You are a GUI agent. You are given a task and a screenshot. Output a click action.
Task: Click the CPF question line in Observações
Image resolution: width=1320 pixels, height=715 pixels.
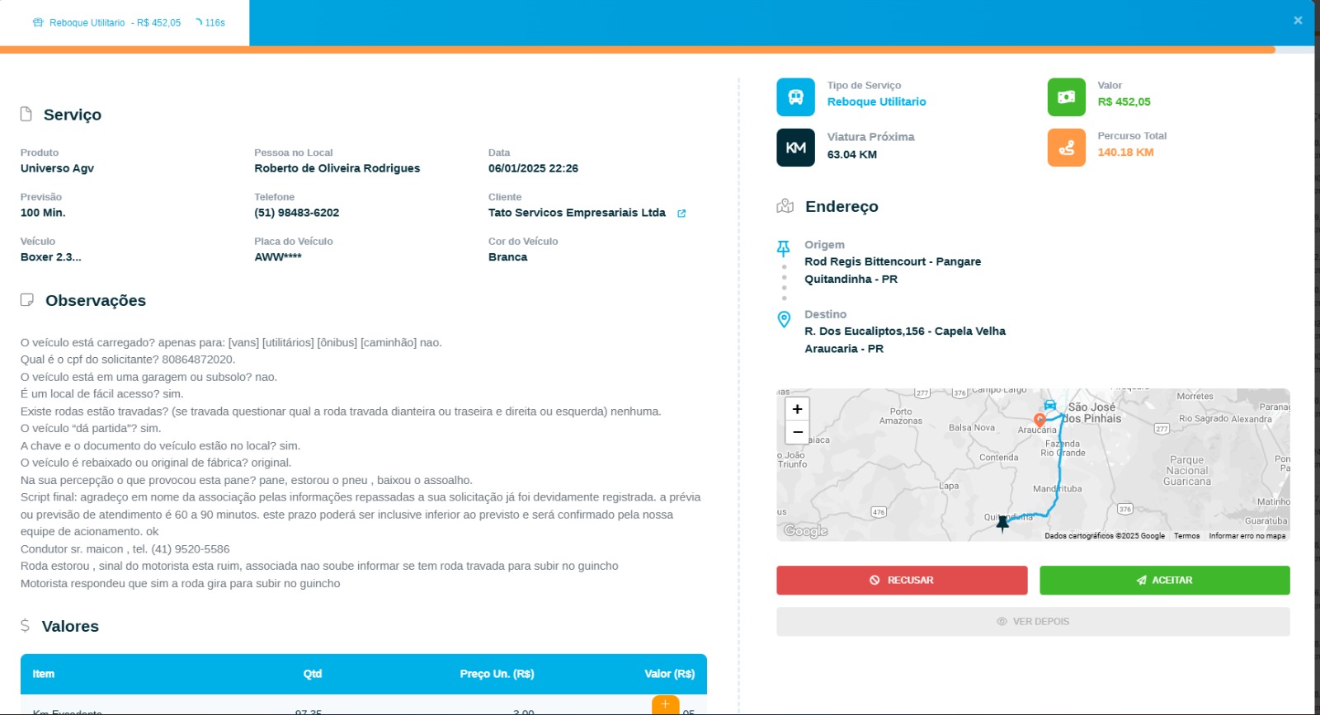pos(128,360)
